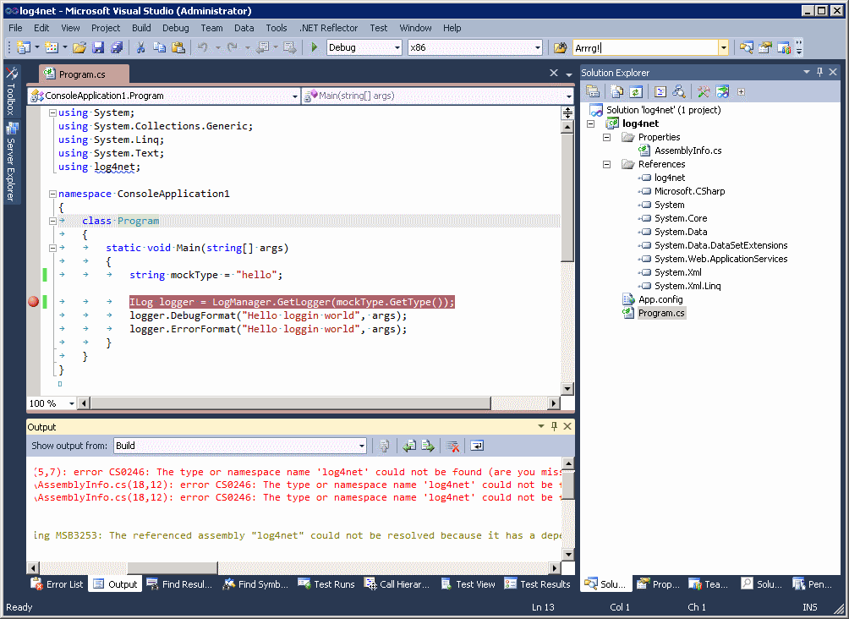Toggle word wrap in the Output toolbar
The height and width of the screenshot is (619, 849).
[477, 446]
